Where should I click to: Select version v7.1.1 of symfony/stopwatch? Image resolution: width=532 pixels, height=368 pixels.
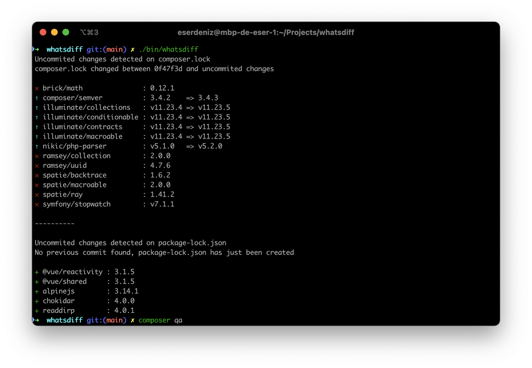pos(162,204)
